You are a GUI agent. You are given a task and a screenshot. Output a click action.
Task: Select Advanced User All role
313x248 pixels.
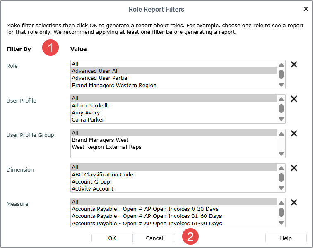[174, 71]
